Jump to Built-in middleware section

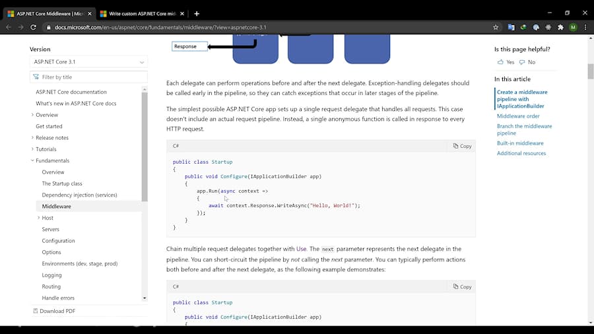tap(520, 143)
